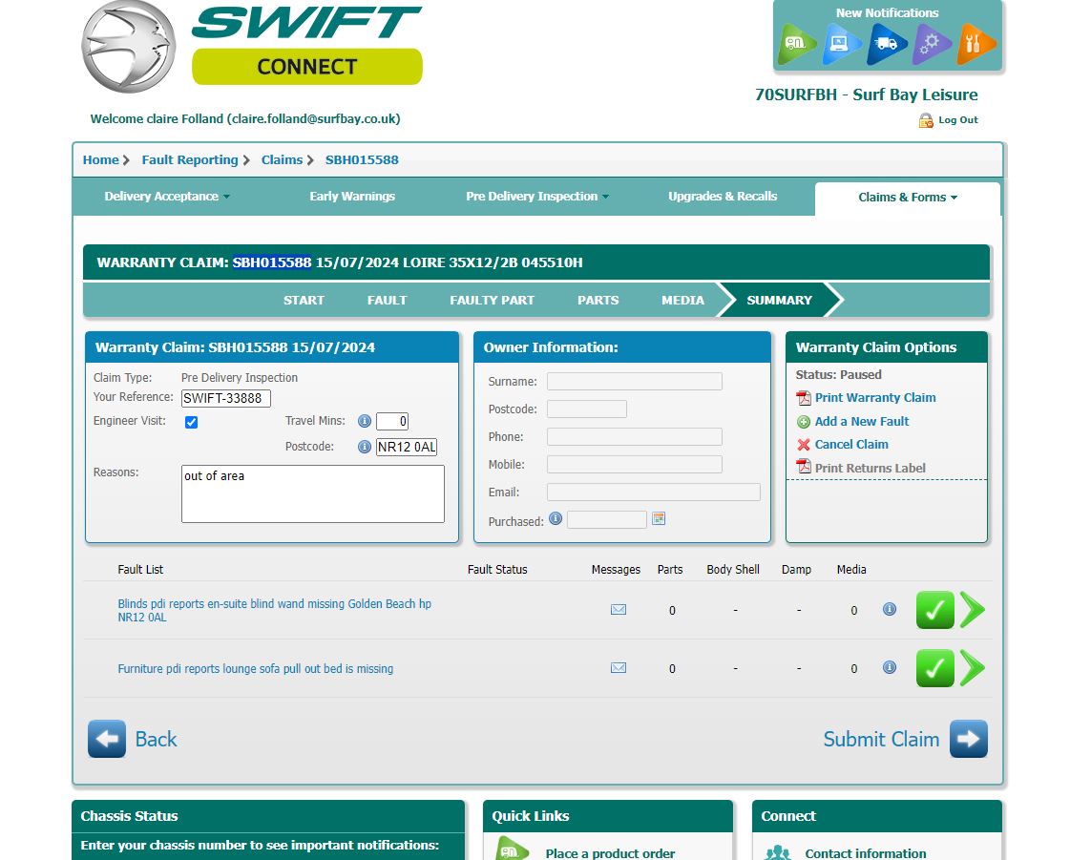Viewport: 1070px width, 860px height.
Task: Expand the Claims & Forms dropdown tab
Action: [x=907, y=198]
